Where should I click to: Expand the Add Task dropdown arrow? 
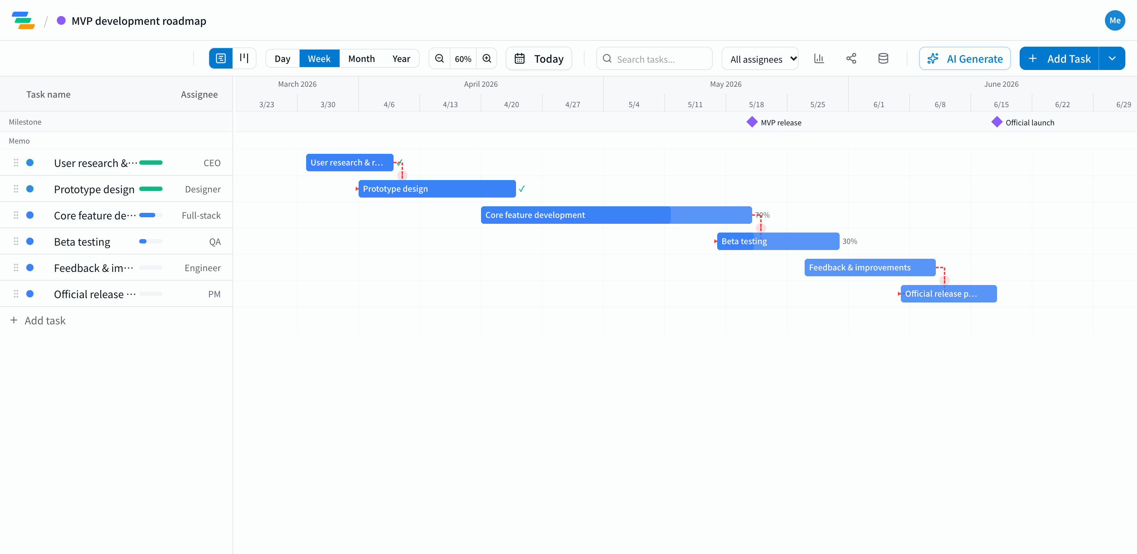point(1112,59)
